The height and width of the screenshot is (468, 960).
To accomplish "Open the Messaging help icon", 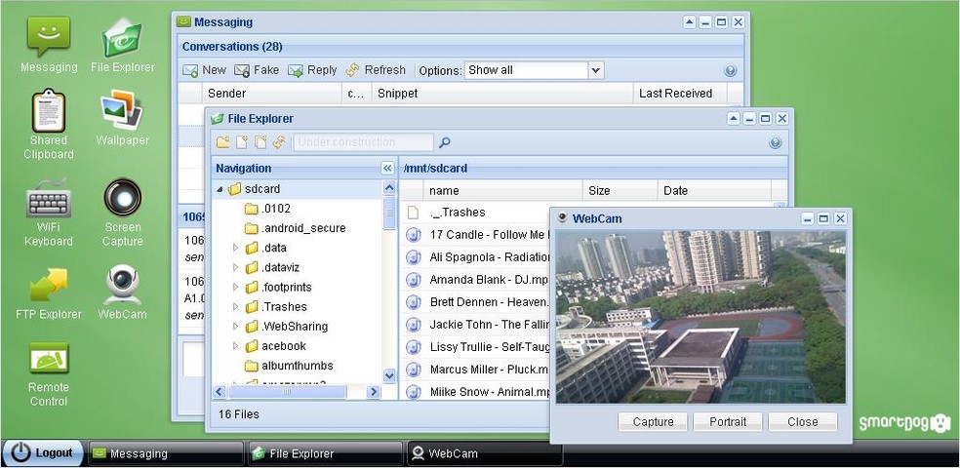I will pyautogui.click(x=731, y=70).
